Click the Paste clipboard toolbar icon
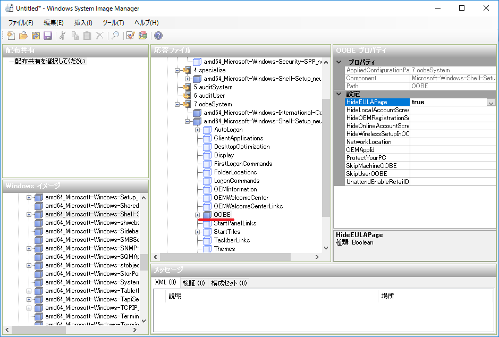The width and height of the screenshot is (499, 337). pos(87,36)
